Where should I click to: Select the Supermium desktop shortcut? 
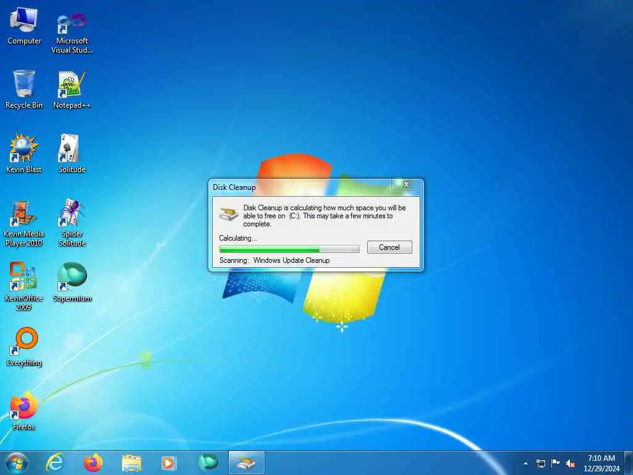(x=72, y=282)
